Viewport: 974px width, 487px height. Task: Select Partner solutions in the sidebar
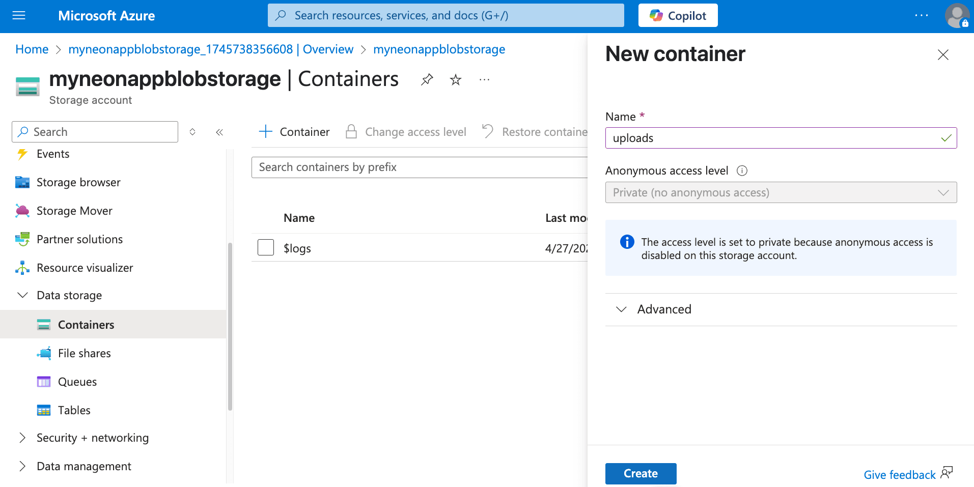79,239
